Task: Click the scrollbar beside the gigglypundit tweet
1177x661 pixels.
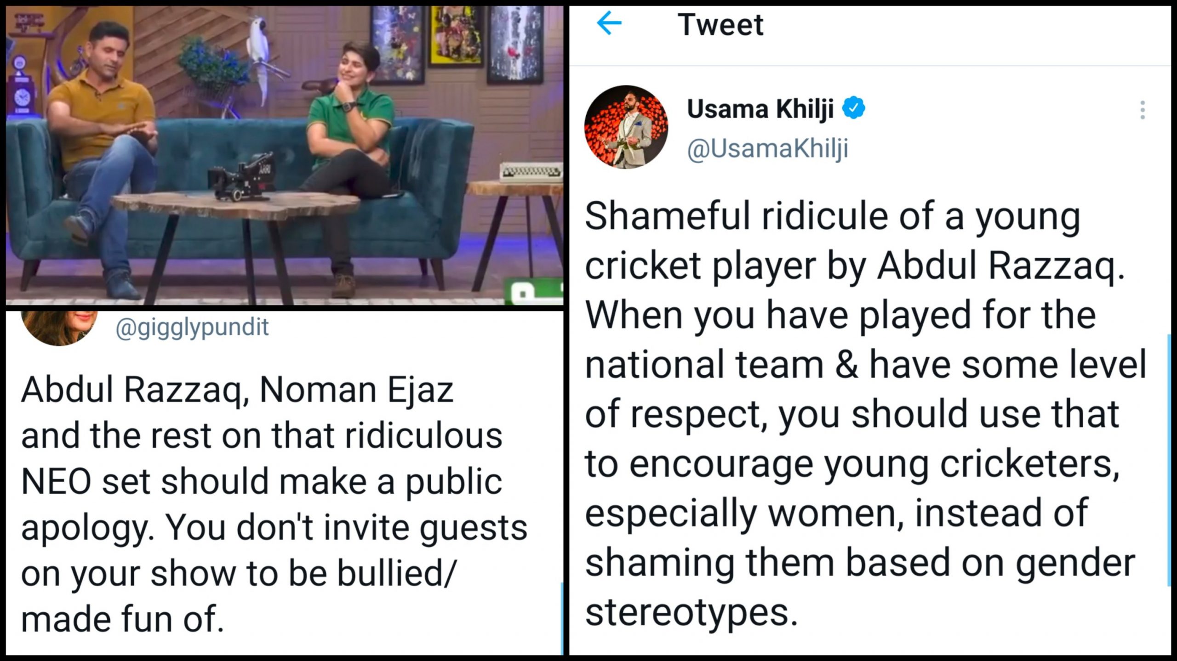Action: (562, 618)
